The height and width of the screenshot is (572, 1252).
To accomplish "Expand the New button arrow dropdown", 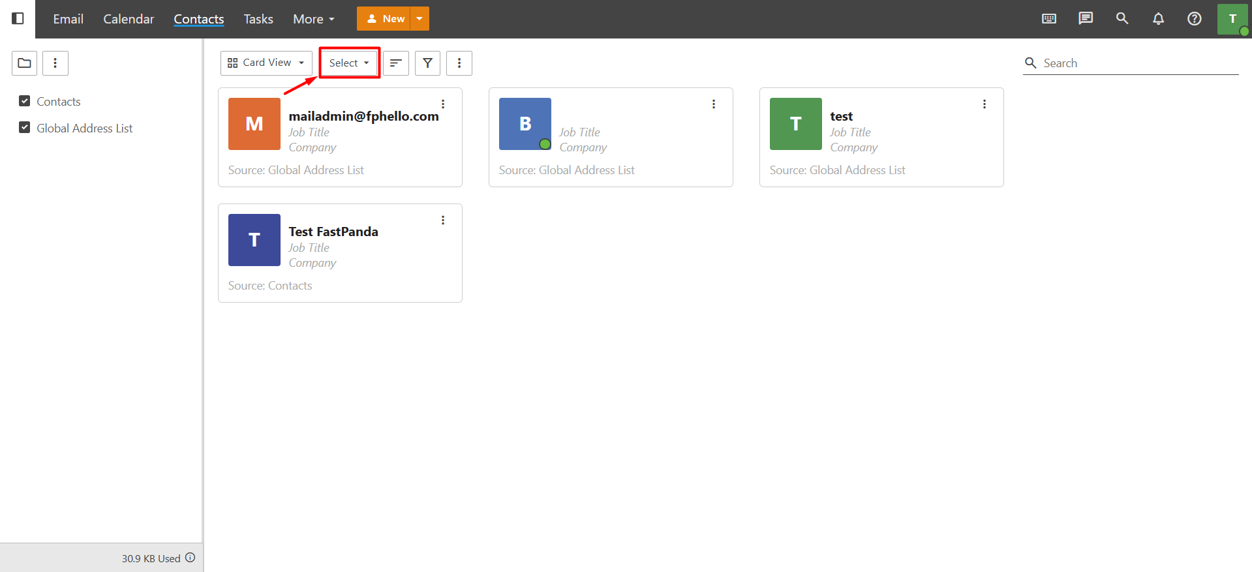I will (420, 19).
